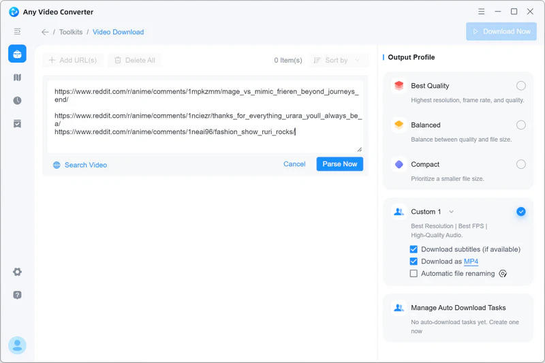This screenshot has height=363, width=545.
Task: Open the Search Video link
Action: point(86,165)
